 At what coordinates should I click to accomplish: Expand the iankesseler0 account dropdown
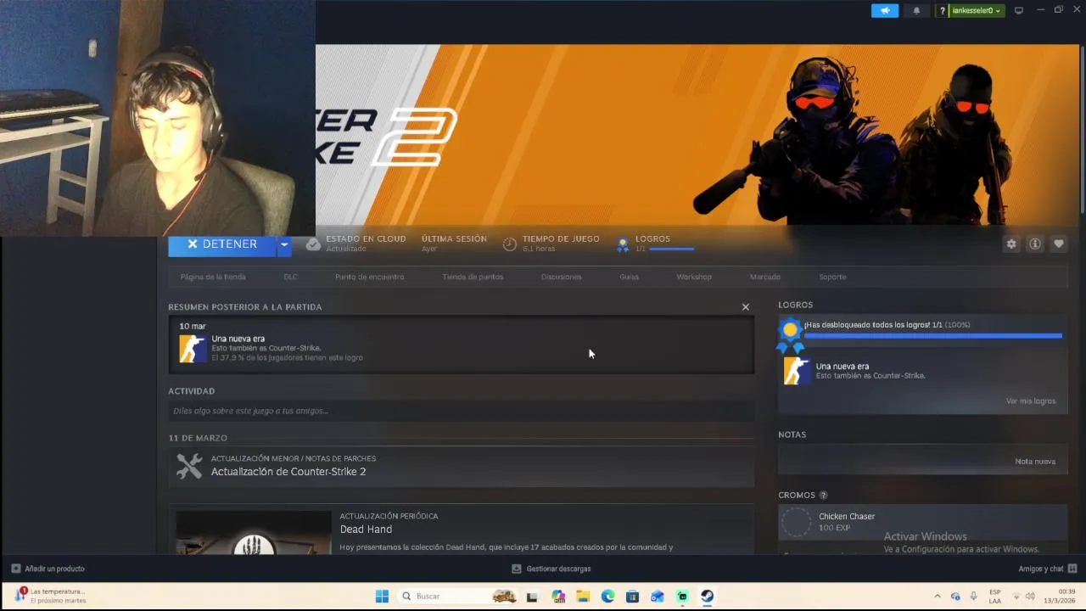tap(977, 11)
